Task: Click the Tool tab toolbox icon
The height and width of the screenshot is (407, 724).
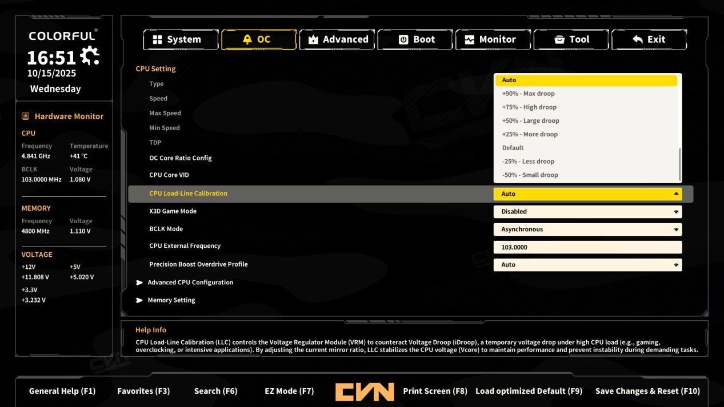Action: pos(559,39)
